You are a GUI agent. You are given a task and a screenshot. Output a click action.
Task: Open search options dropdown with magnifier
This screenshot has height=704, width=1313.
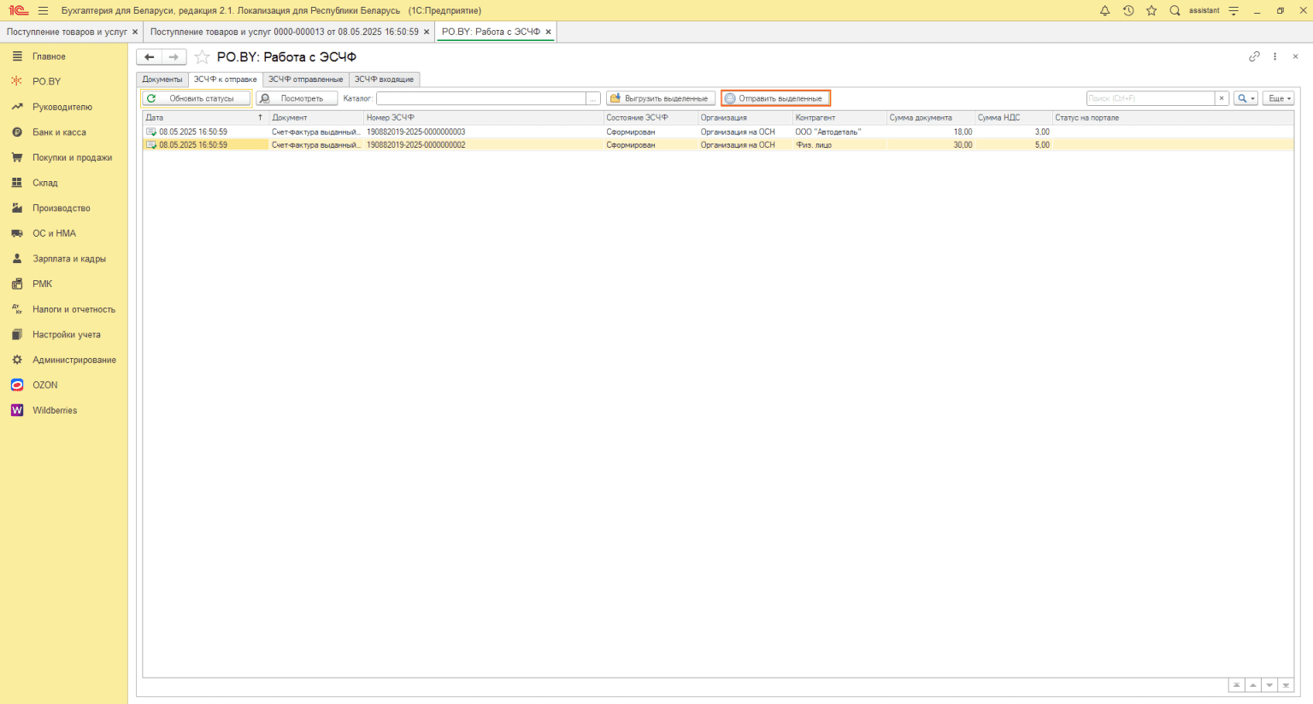click(1245, 98)
